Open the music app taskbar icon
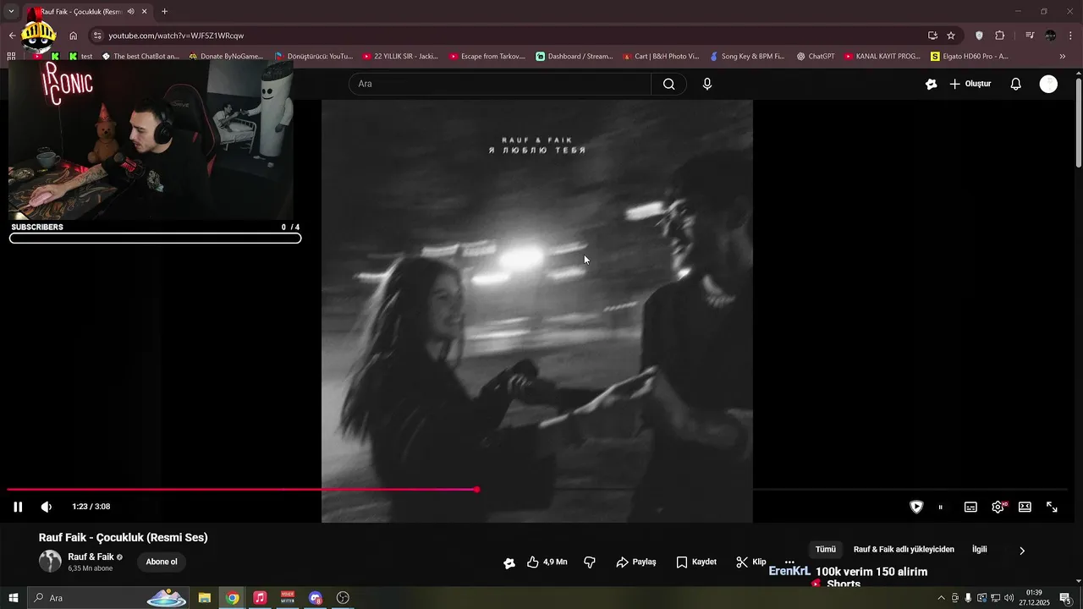This screenshot has height=609, width=1083. coord(260,598)
